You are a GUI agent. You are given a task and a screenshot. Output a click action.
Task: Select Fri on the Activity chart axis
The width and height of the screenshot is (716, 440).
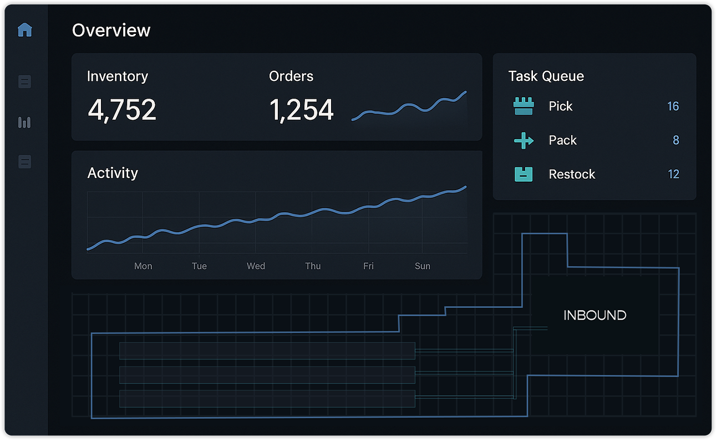point(368,266)
